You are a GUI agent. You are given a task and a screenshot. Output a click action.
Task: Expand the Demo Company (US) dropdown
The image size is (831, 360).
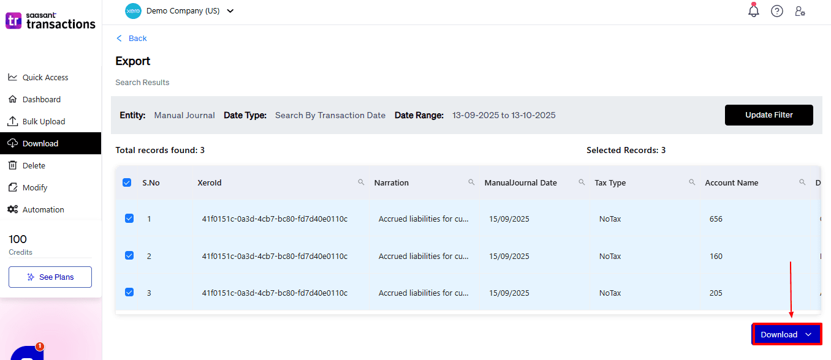coord(230,10)
